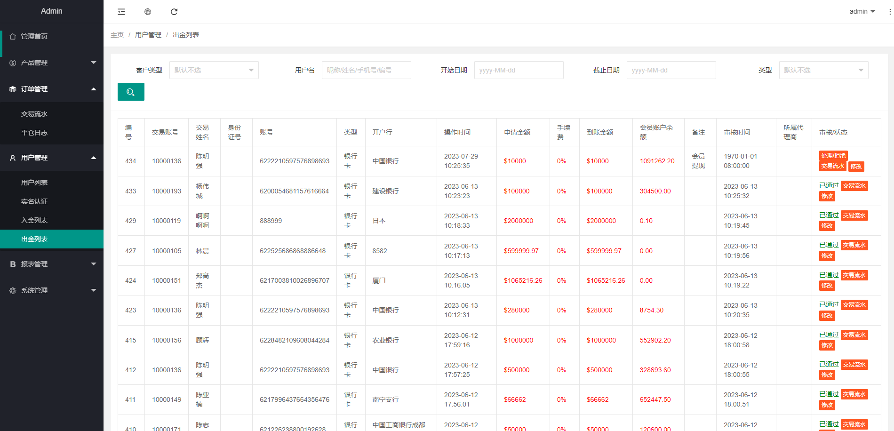Open the 平仓日志 sidebar item

click(34, 132)
